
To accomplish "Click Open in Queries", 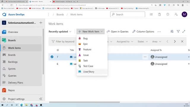I will click(118, 32).
